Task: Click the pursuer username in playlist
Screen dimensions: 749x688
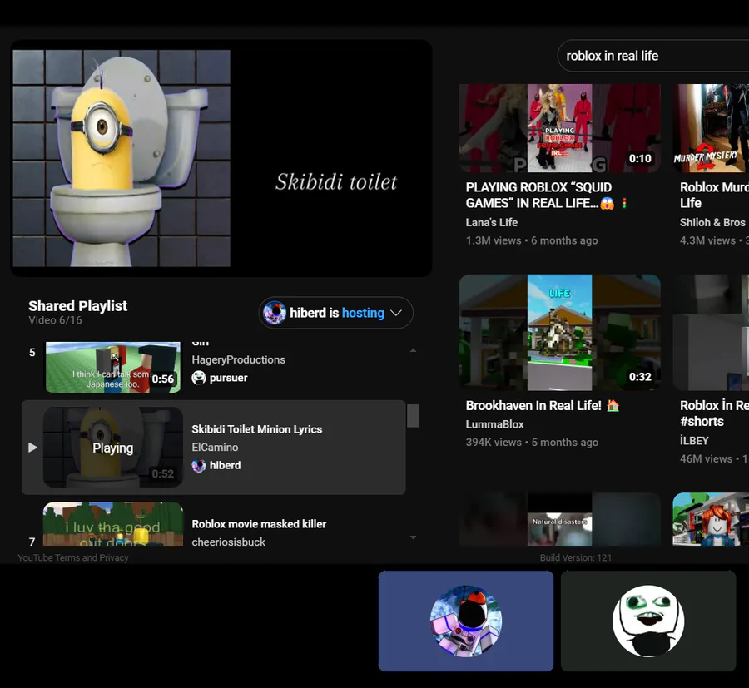Action: 228,378
